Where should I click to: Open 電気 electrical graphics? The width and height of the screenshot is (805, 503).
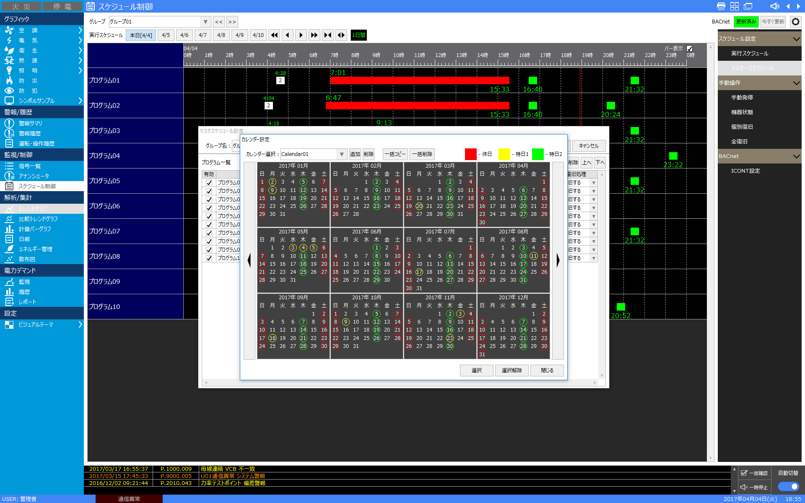coord(42,40)
